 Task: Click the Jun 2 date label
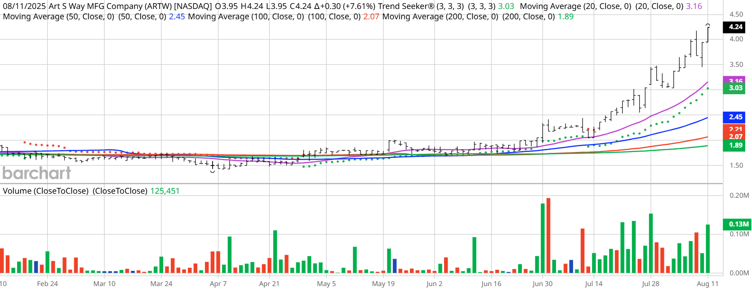pyautogui.click(x=435, y=284)
